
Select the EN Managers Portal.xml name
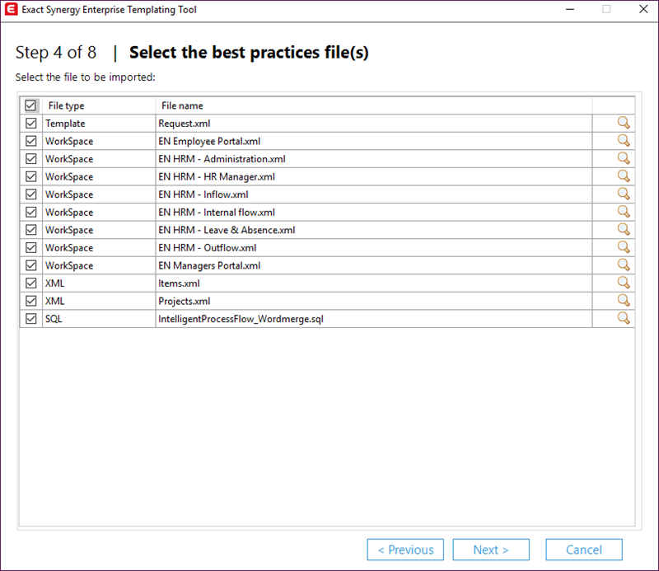pos(374,265)
